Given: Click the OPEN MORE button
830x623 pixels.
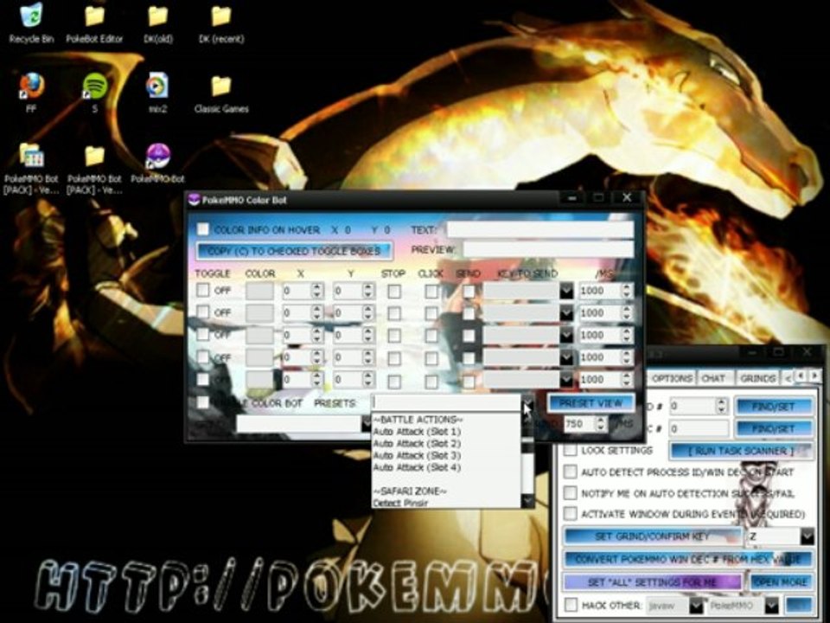Looking at the screenshot, I should [x=782, y=581].
